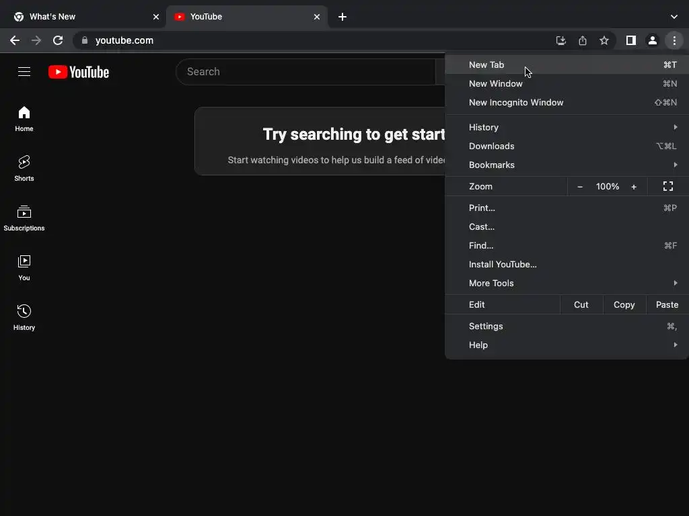This screenshot has width=689, height=516.
Task: Close the What's New tab
Action: coord(156,17)
